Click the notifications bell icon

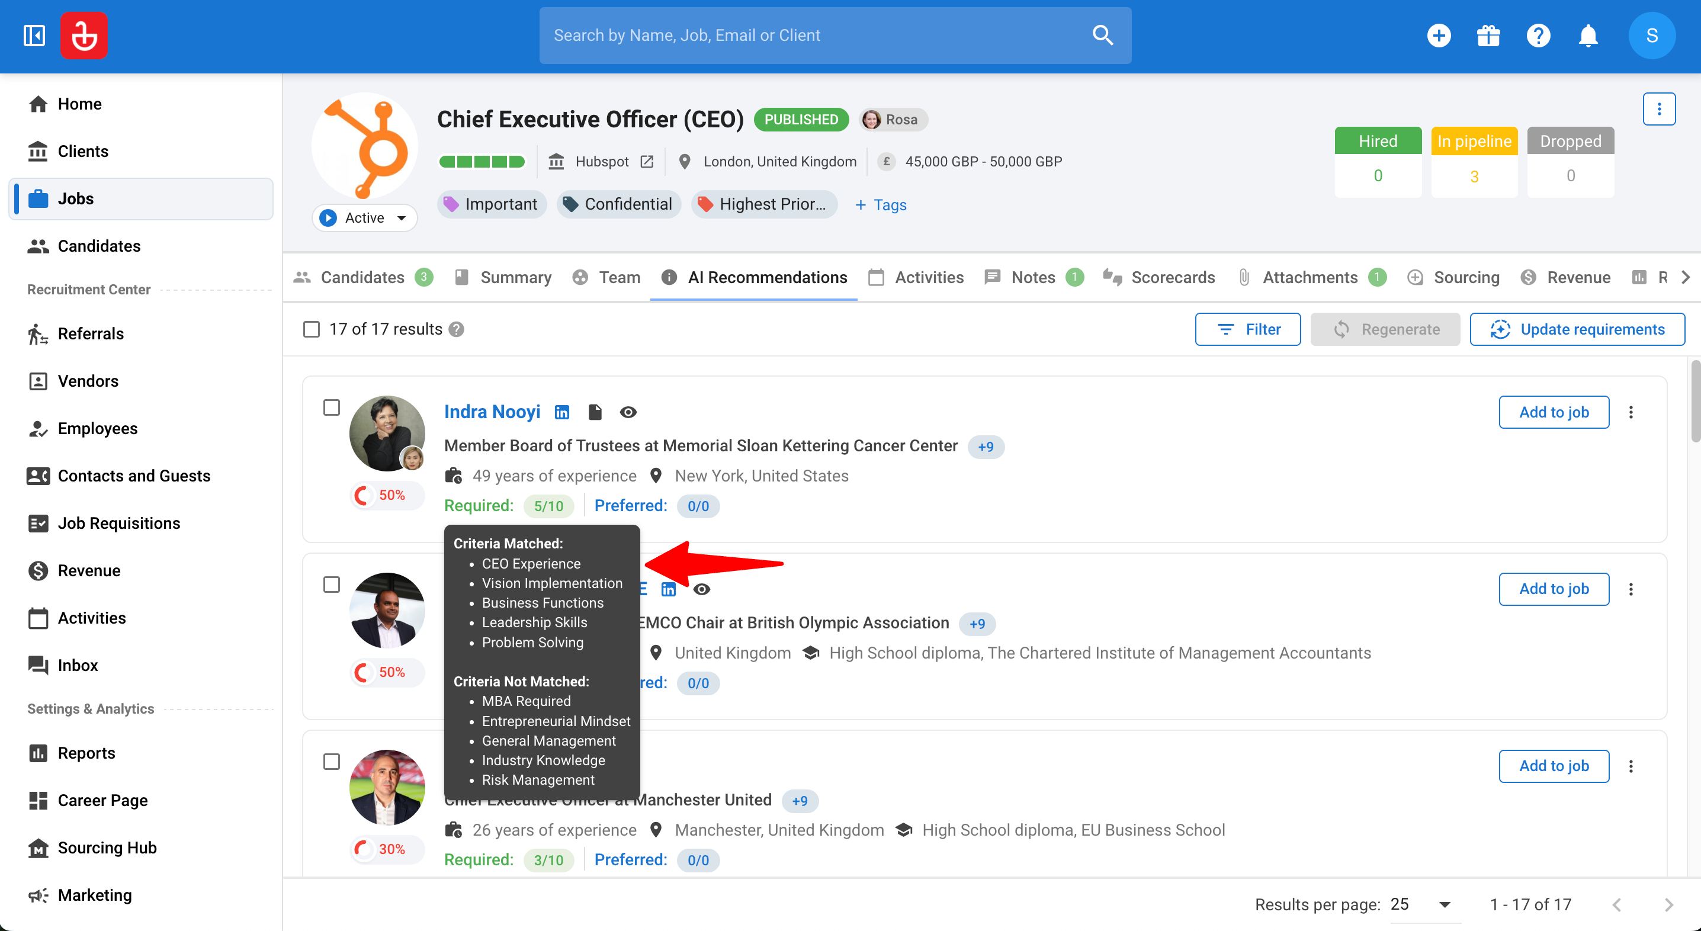click(1587, 36)
